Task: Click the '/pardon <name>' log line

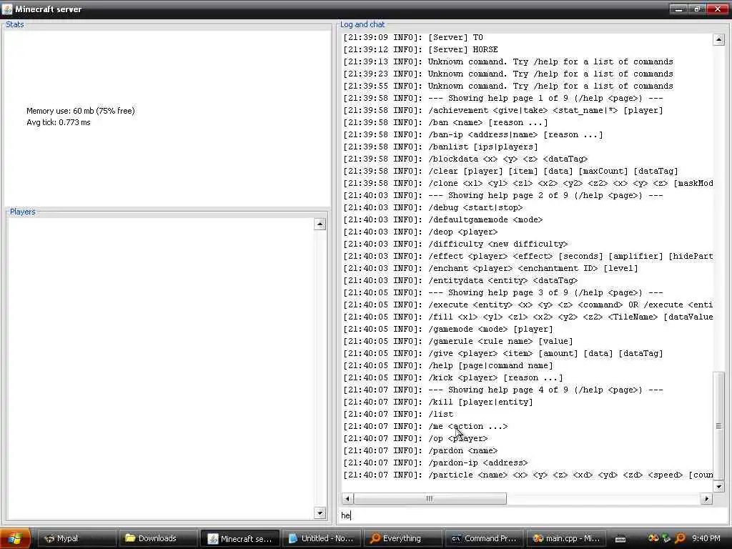Action: tap(420, 450)
